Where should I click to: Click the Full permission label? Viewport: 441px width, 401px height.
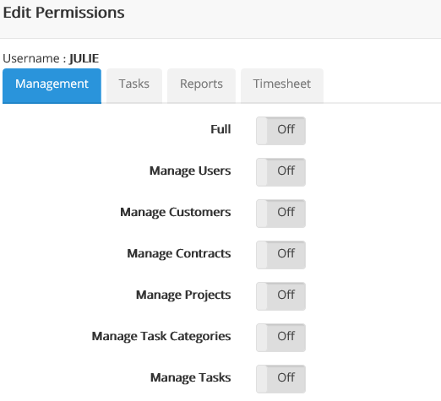coord(220,129)
